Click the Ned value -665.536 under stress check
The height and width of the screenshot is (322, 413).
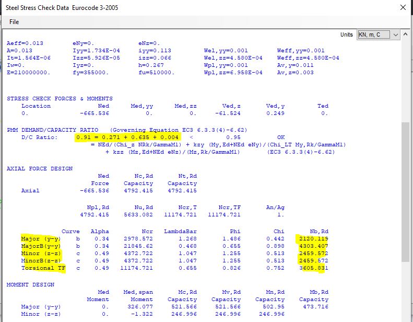point(95,113)
